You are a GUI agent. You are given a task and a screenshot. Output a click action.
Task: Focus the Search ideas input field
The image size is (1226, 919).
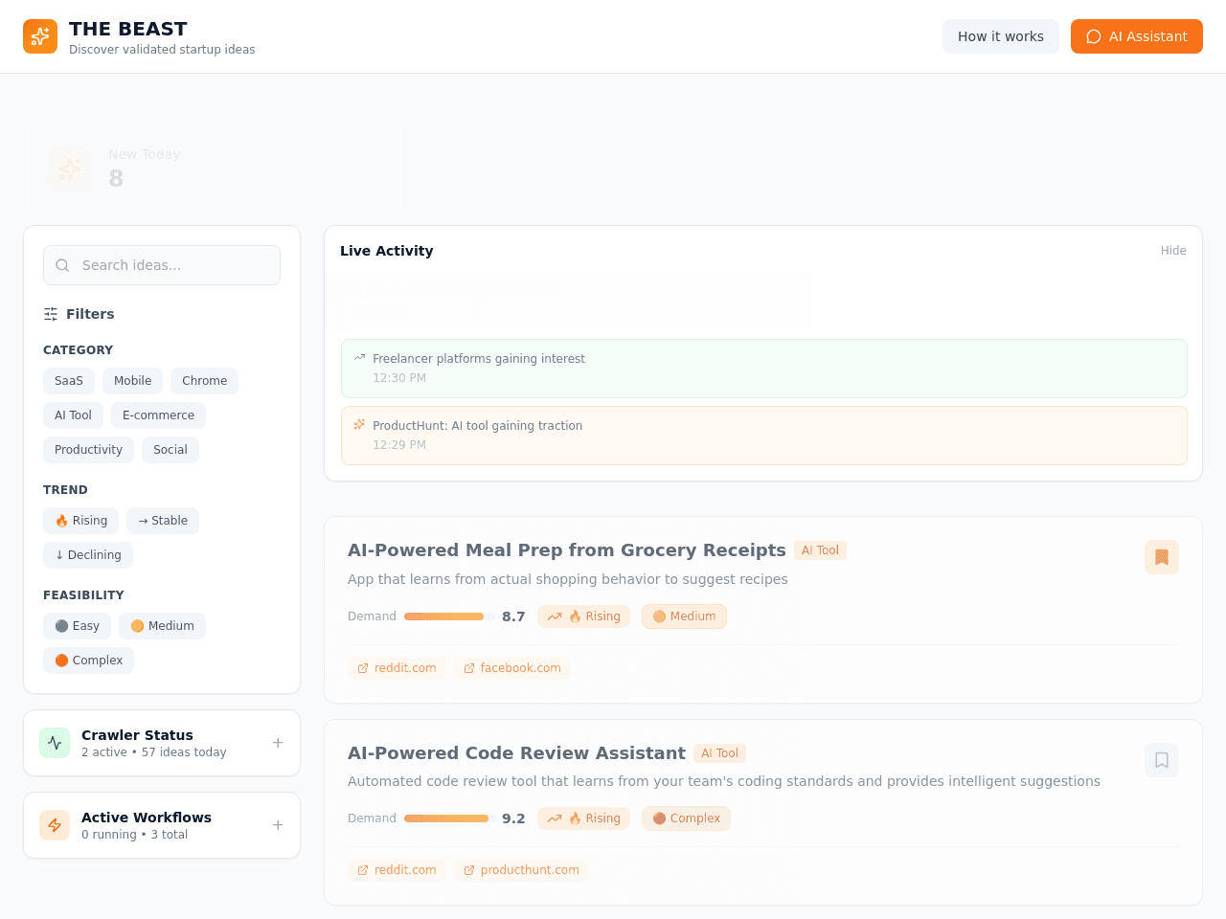tap(162, 265)
